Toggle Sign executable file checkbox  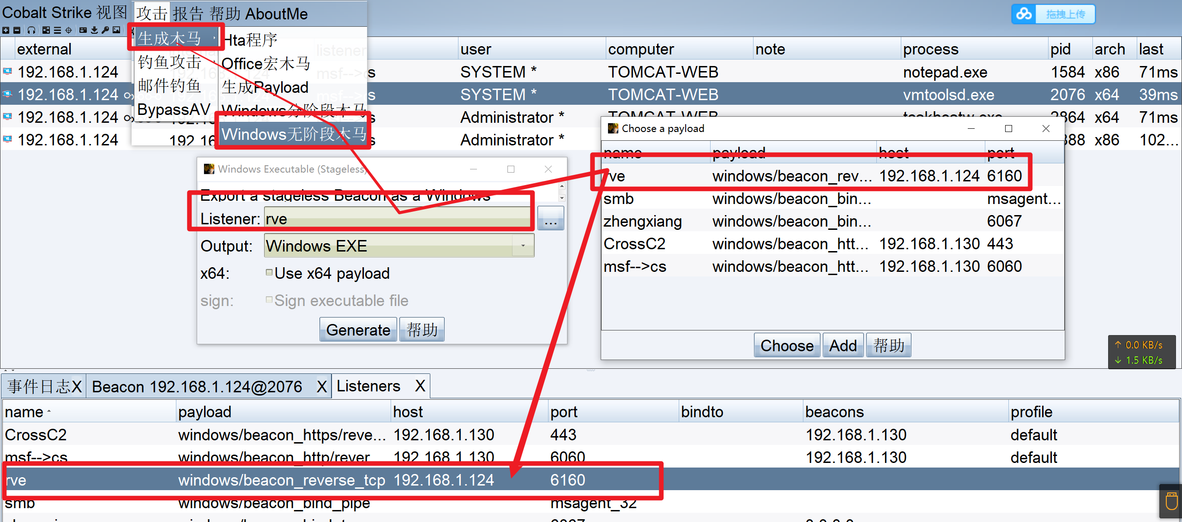click(269, 300)
